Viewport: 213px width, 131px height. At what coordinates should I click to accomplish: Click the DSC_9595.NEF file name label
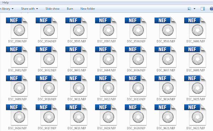(77, 41)
